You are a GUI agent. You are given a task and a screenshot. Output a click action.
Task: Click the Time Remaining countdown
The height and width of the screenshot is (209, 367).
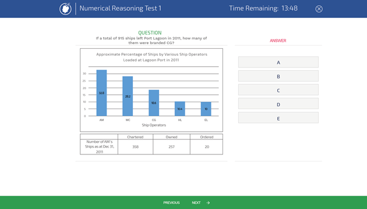click(x=263, y=8)
